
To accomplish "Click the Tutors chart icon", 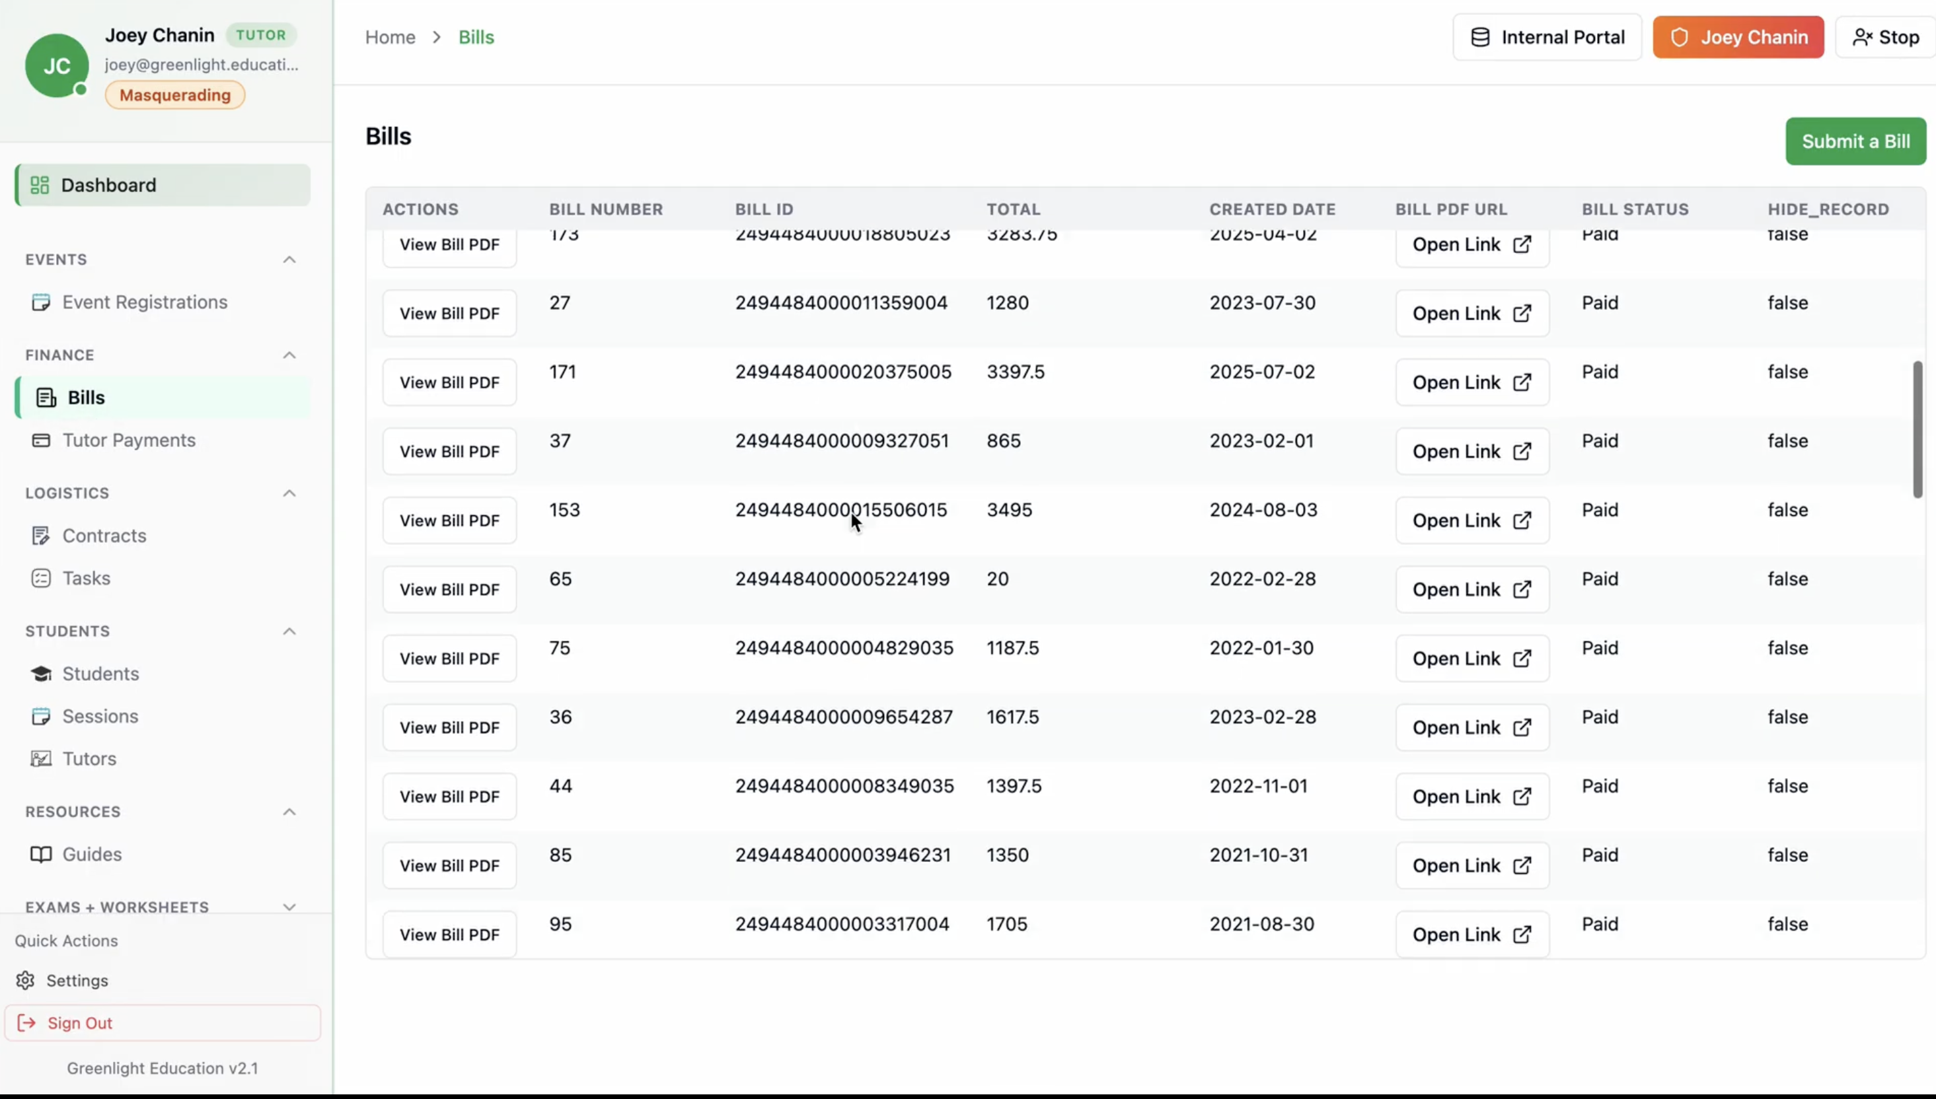I will (41, 759).
